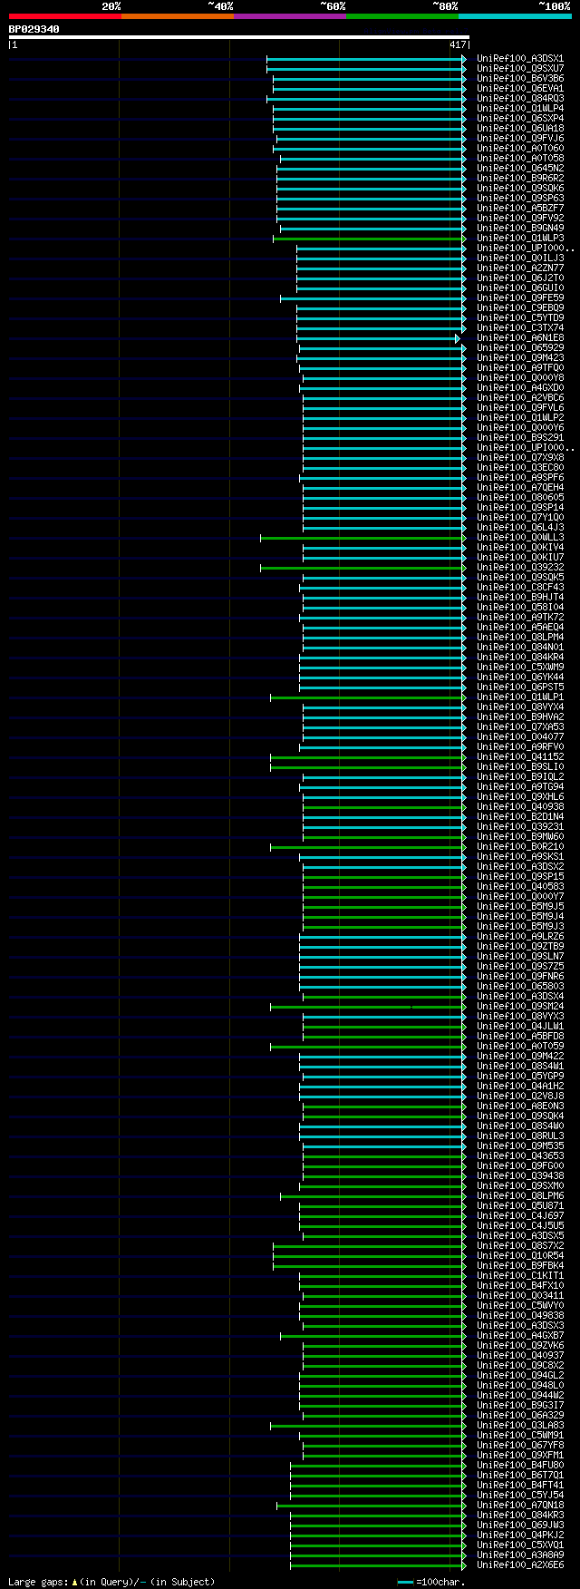Select the UniRef100_O65803 label
Image resolution: width=580 pixels, height=1589 pixels.
click(520, 987)
